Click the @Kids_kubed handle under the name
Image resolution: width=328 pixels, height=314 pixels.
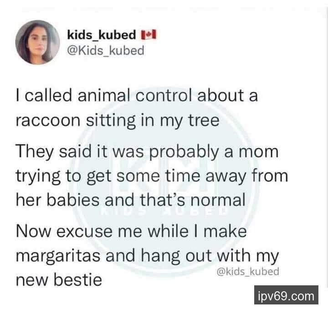(105, 50)
